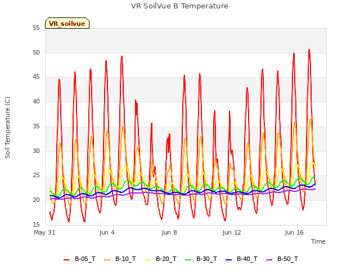The image size is (360, 270).
Task: Click the B-30_T green legend swatch
Action: pyautogui.click(x=188, y=260)
